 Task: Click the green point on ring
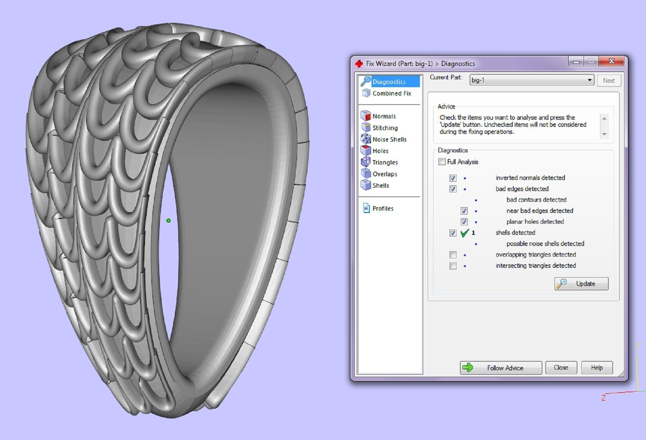[169, 221]
